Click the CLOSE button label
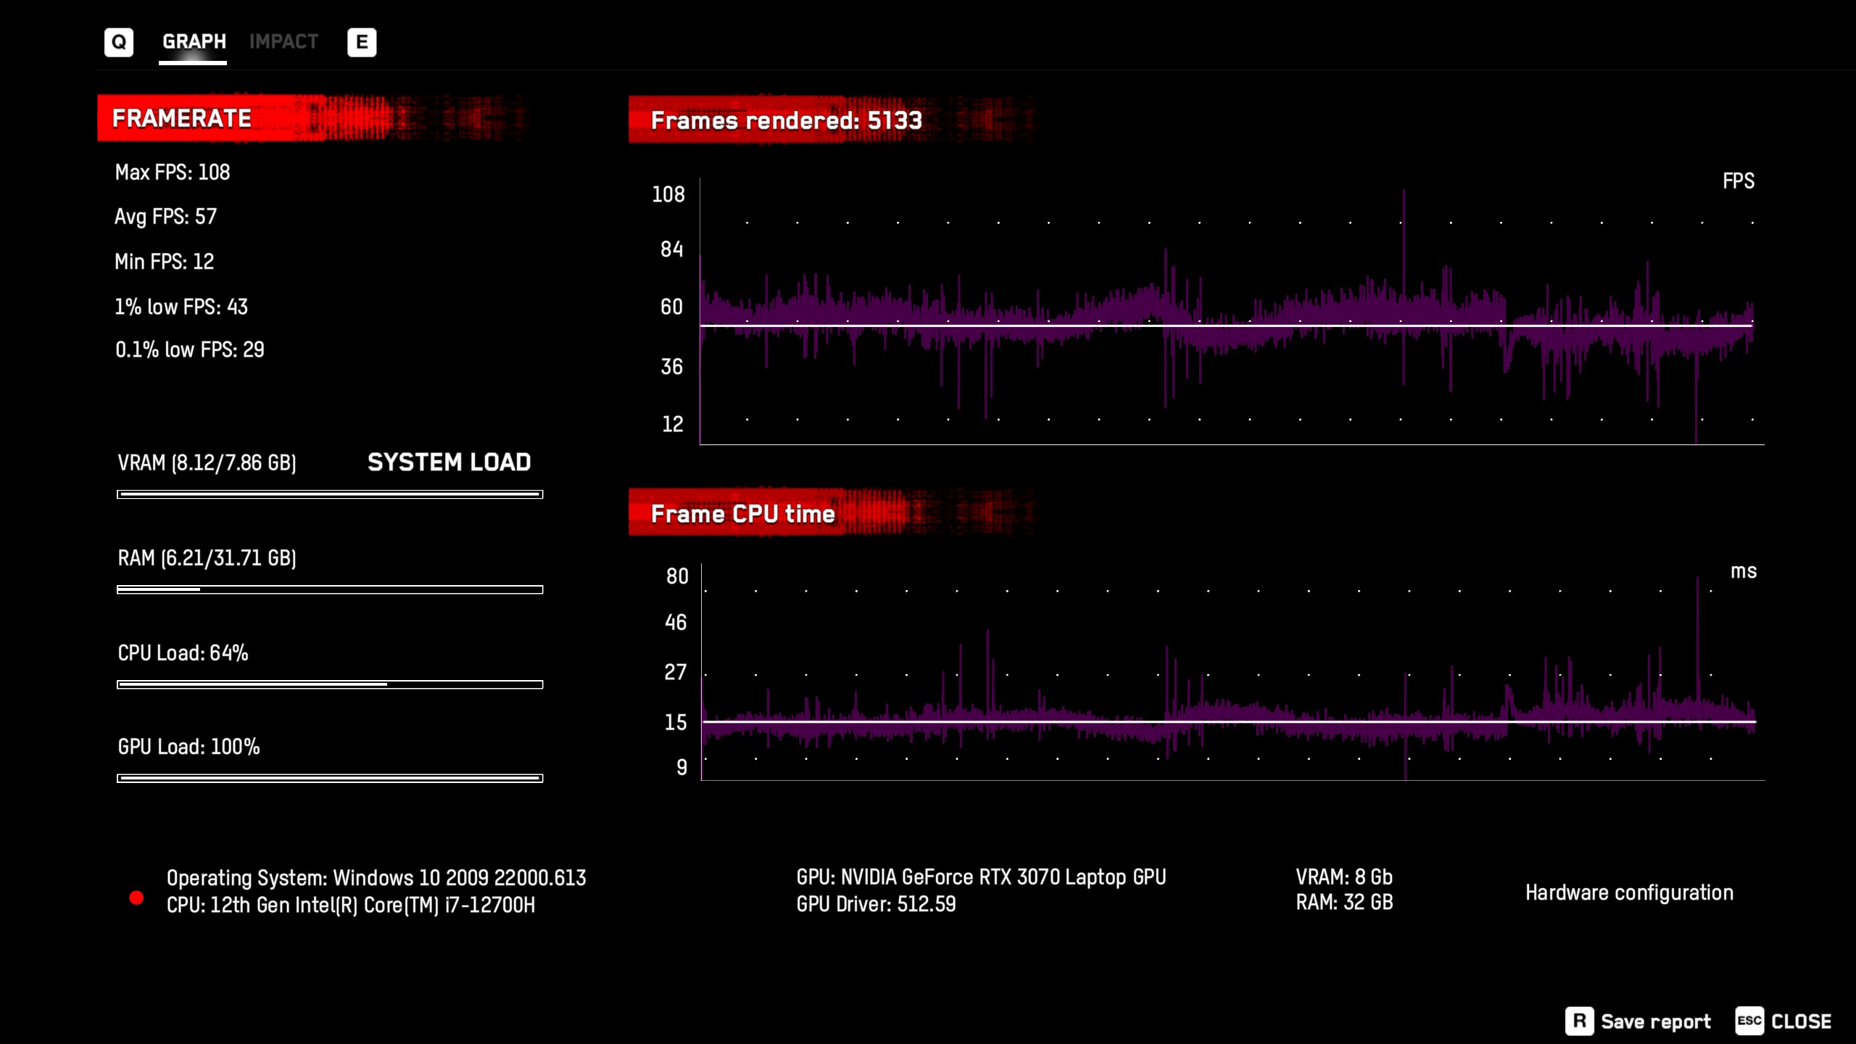Image resolution: width=1856 pixels, height=1044 pixels. point(1801,1022)
